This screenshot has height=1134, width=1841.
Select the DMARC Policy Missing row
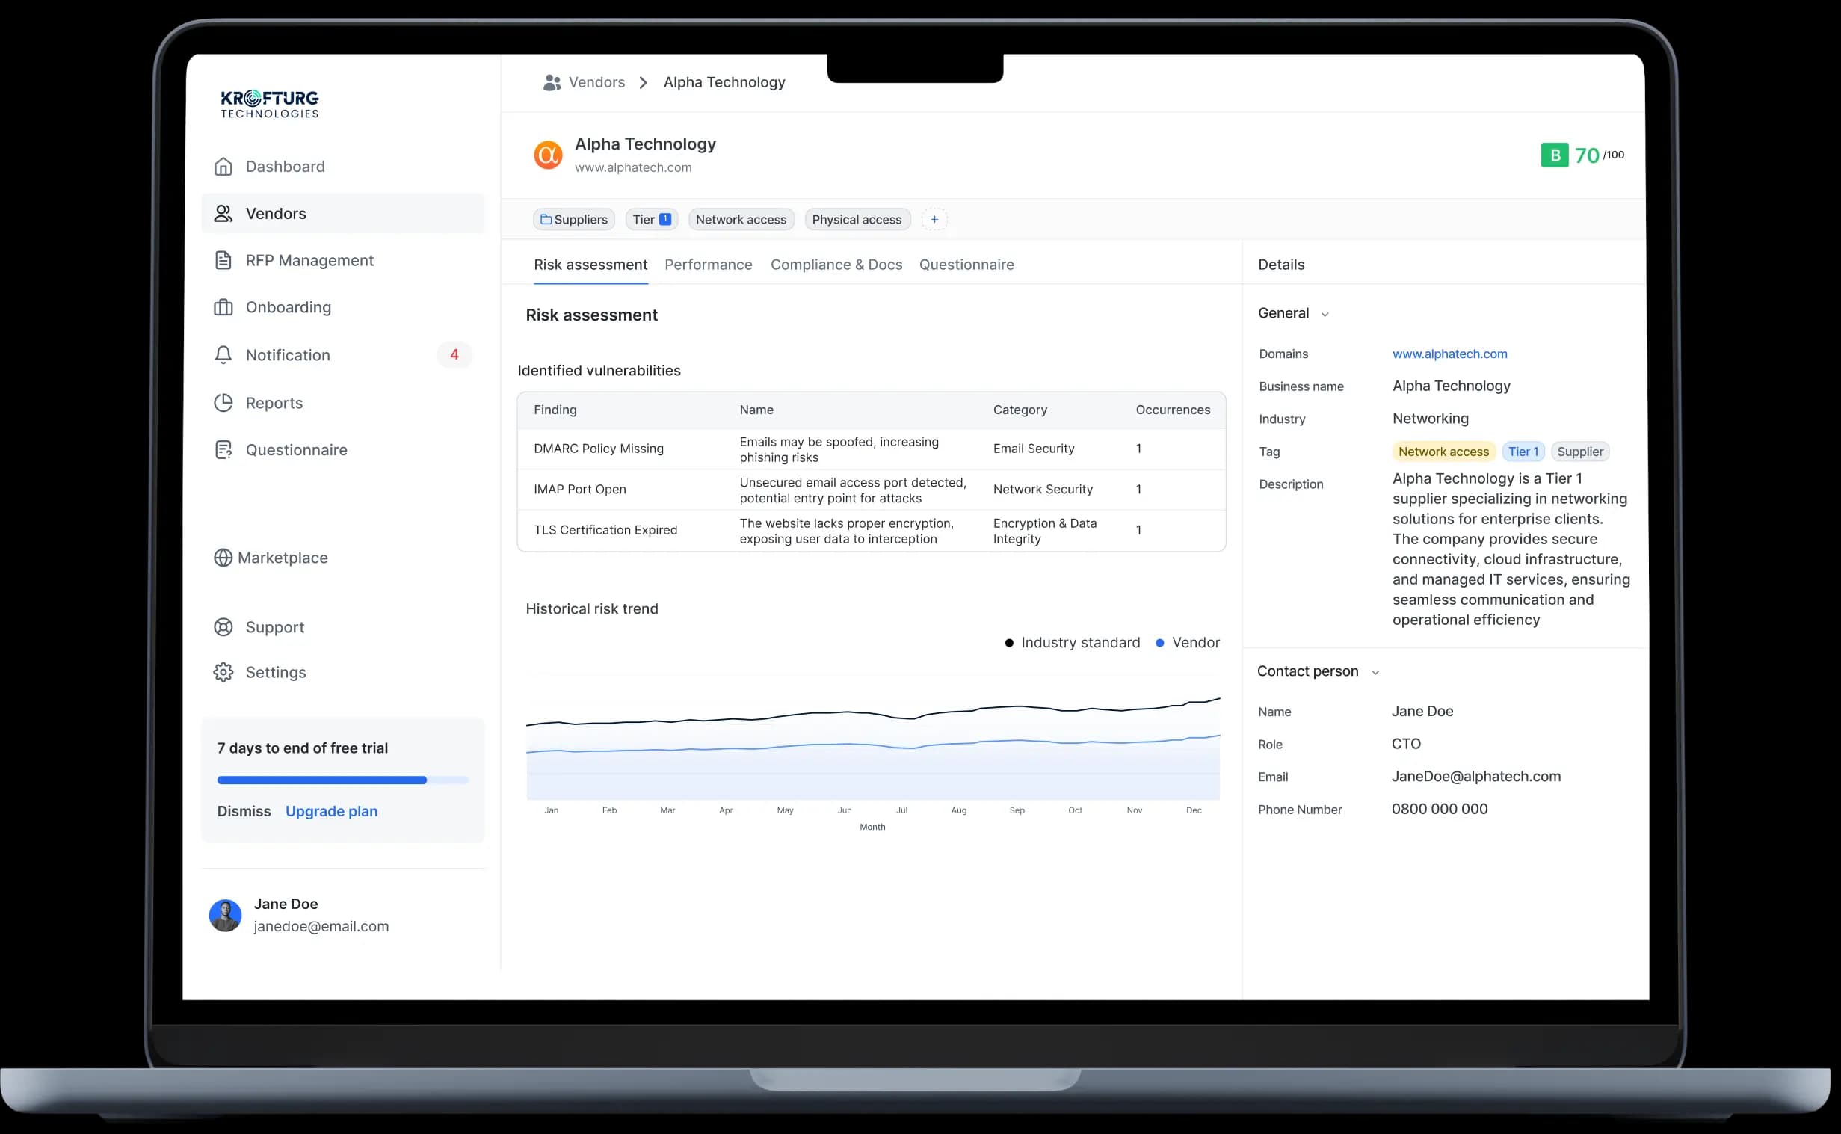click(872, 449)
